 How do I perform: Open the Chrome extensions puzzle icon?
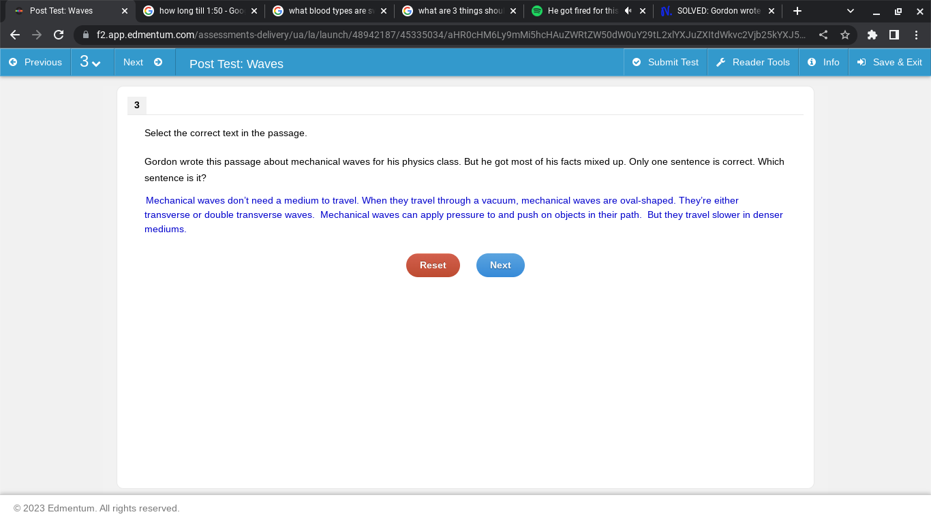point(872,35)
